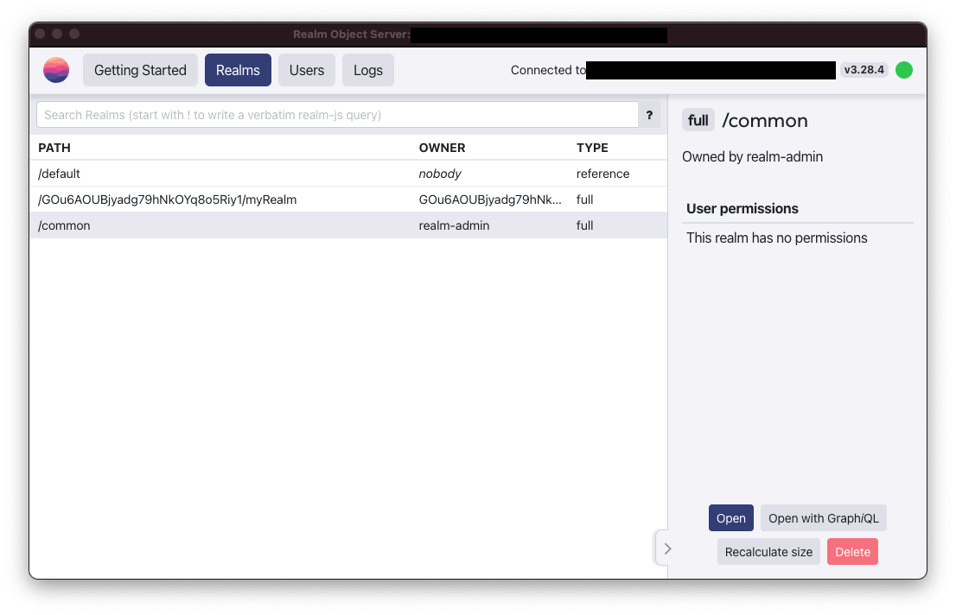Go to the Users tab
956x615 pixels.
point(306,70)
